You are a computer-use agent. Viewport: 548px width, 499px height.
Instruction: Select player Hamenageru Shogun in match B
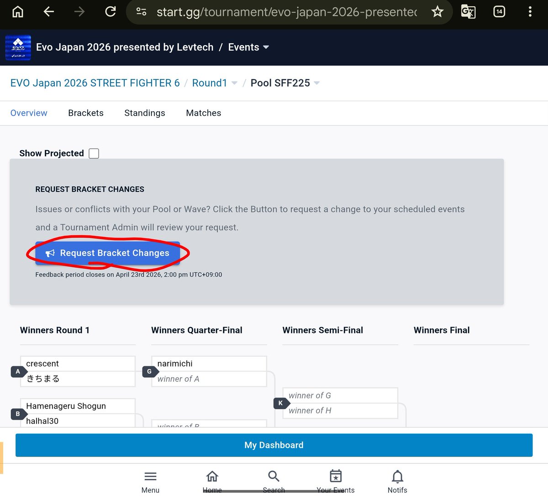(78, 406)
